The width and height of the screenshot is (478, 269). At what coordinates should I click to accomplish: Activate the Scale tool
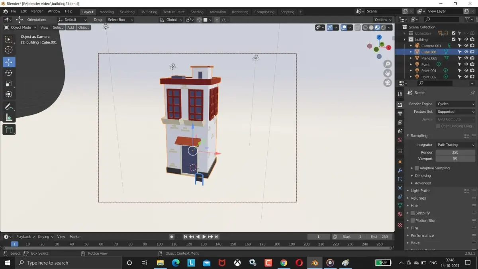[x=9, y=84]
